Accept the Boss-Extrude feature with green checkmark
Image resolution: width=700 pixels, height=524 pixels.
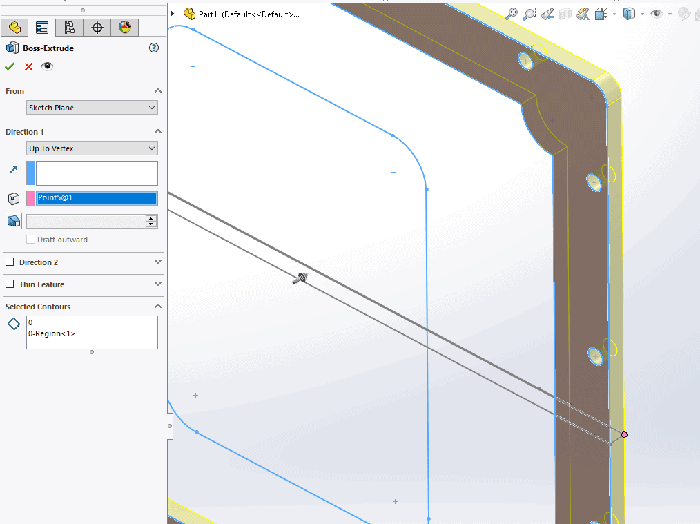(x=9, y=66)
